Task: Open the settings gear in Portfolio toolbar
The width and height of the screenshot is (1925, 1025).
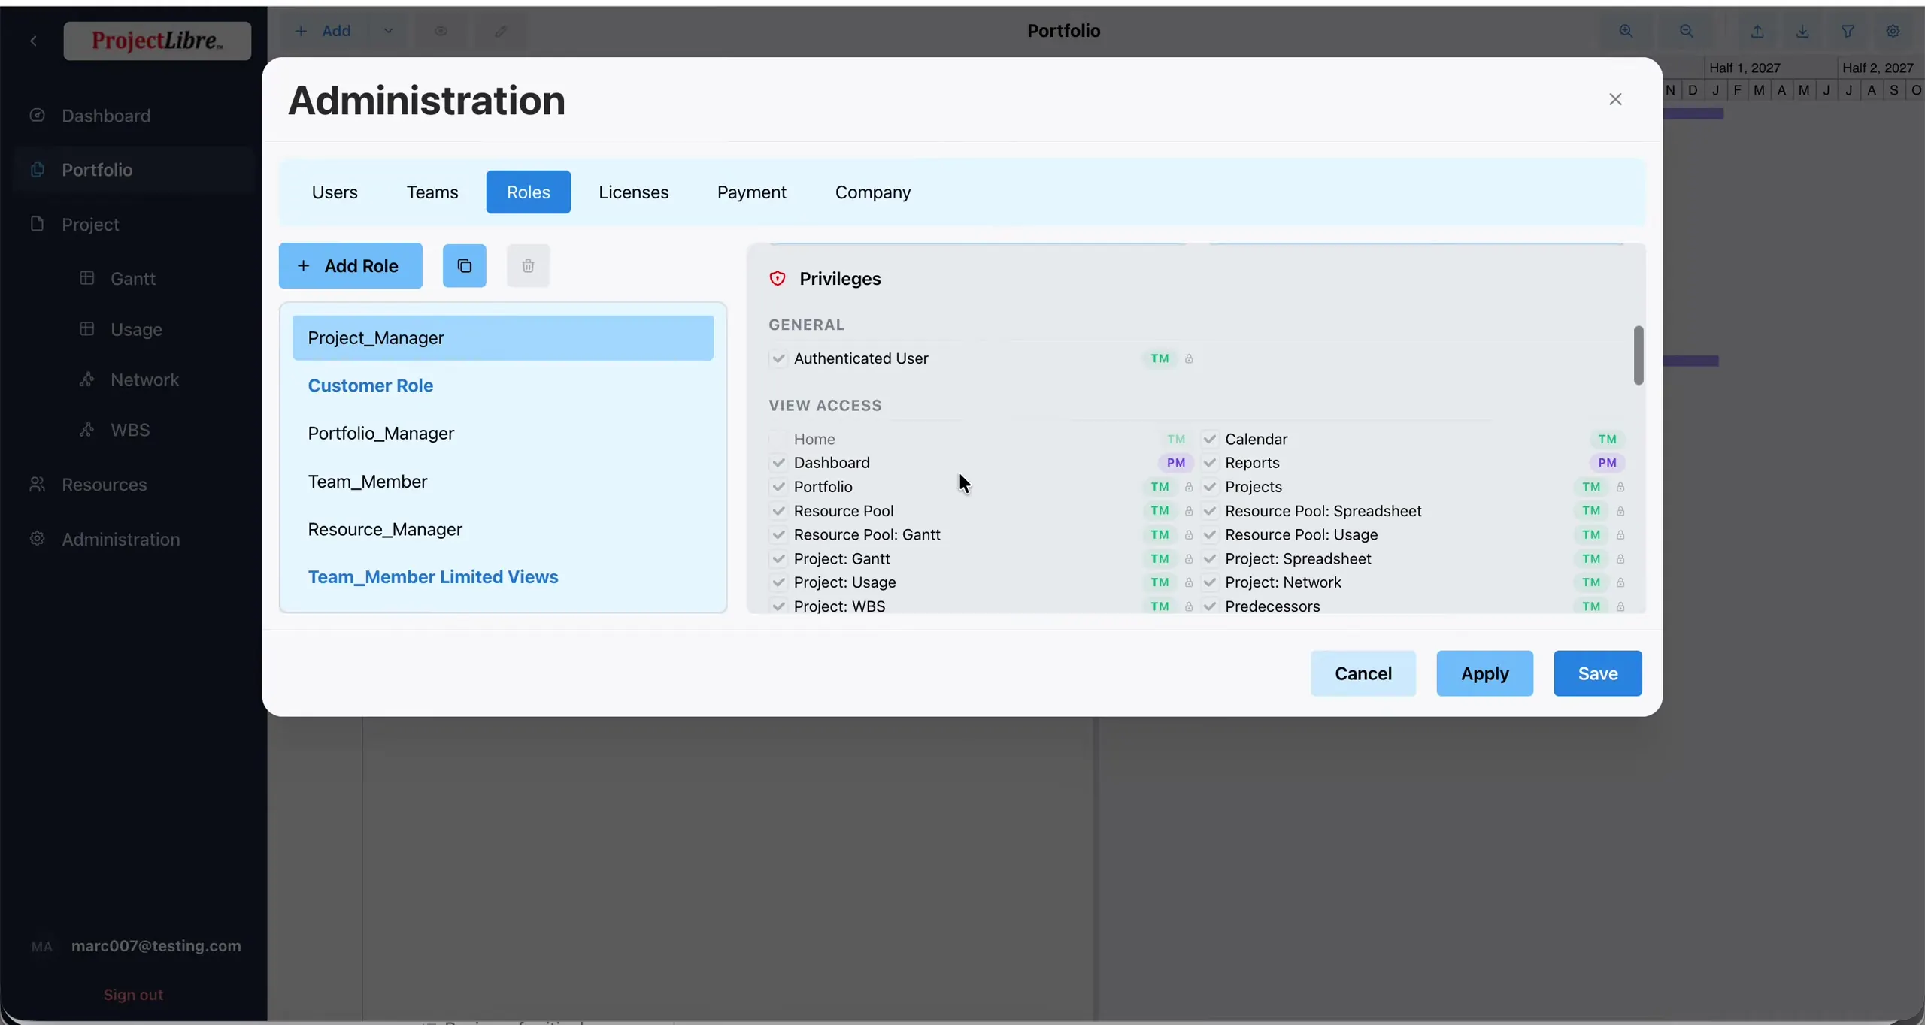Action: 1892,31
